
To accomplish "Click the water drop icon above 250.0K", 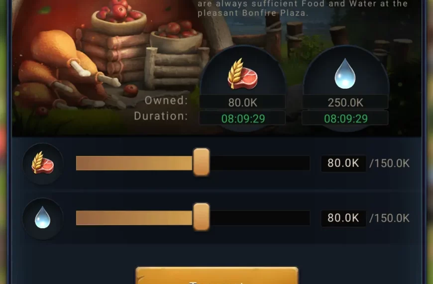I will pyautogui.click(x=345, y=74).
